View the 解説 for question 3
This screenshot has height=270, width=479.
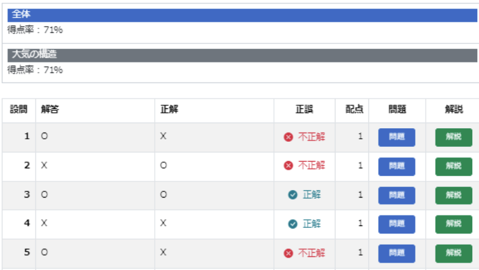pos(454,195)
